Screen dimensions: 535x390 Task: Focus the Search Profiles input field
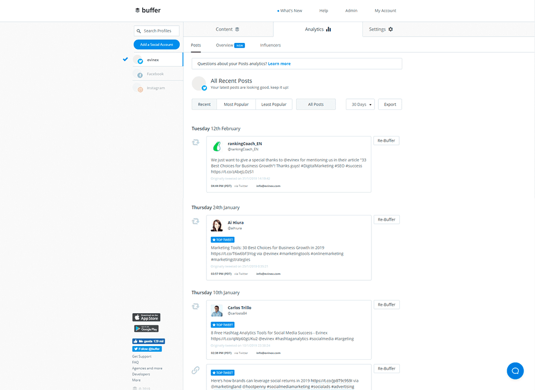tap(157, 31)
